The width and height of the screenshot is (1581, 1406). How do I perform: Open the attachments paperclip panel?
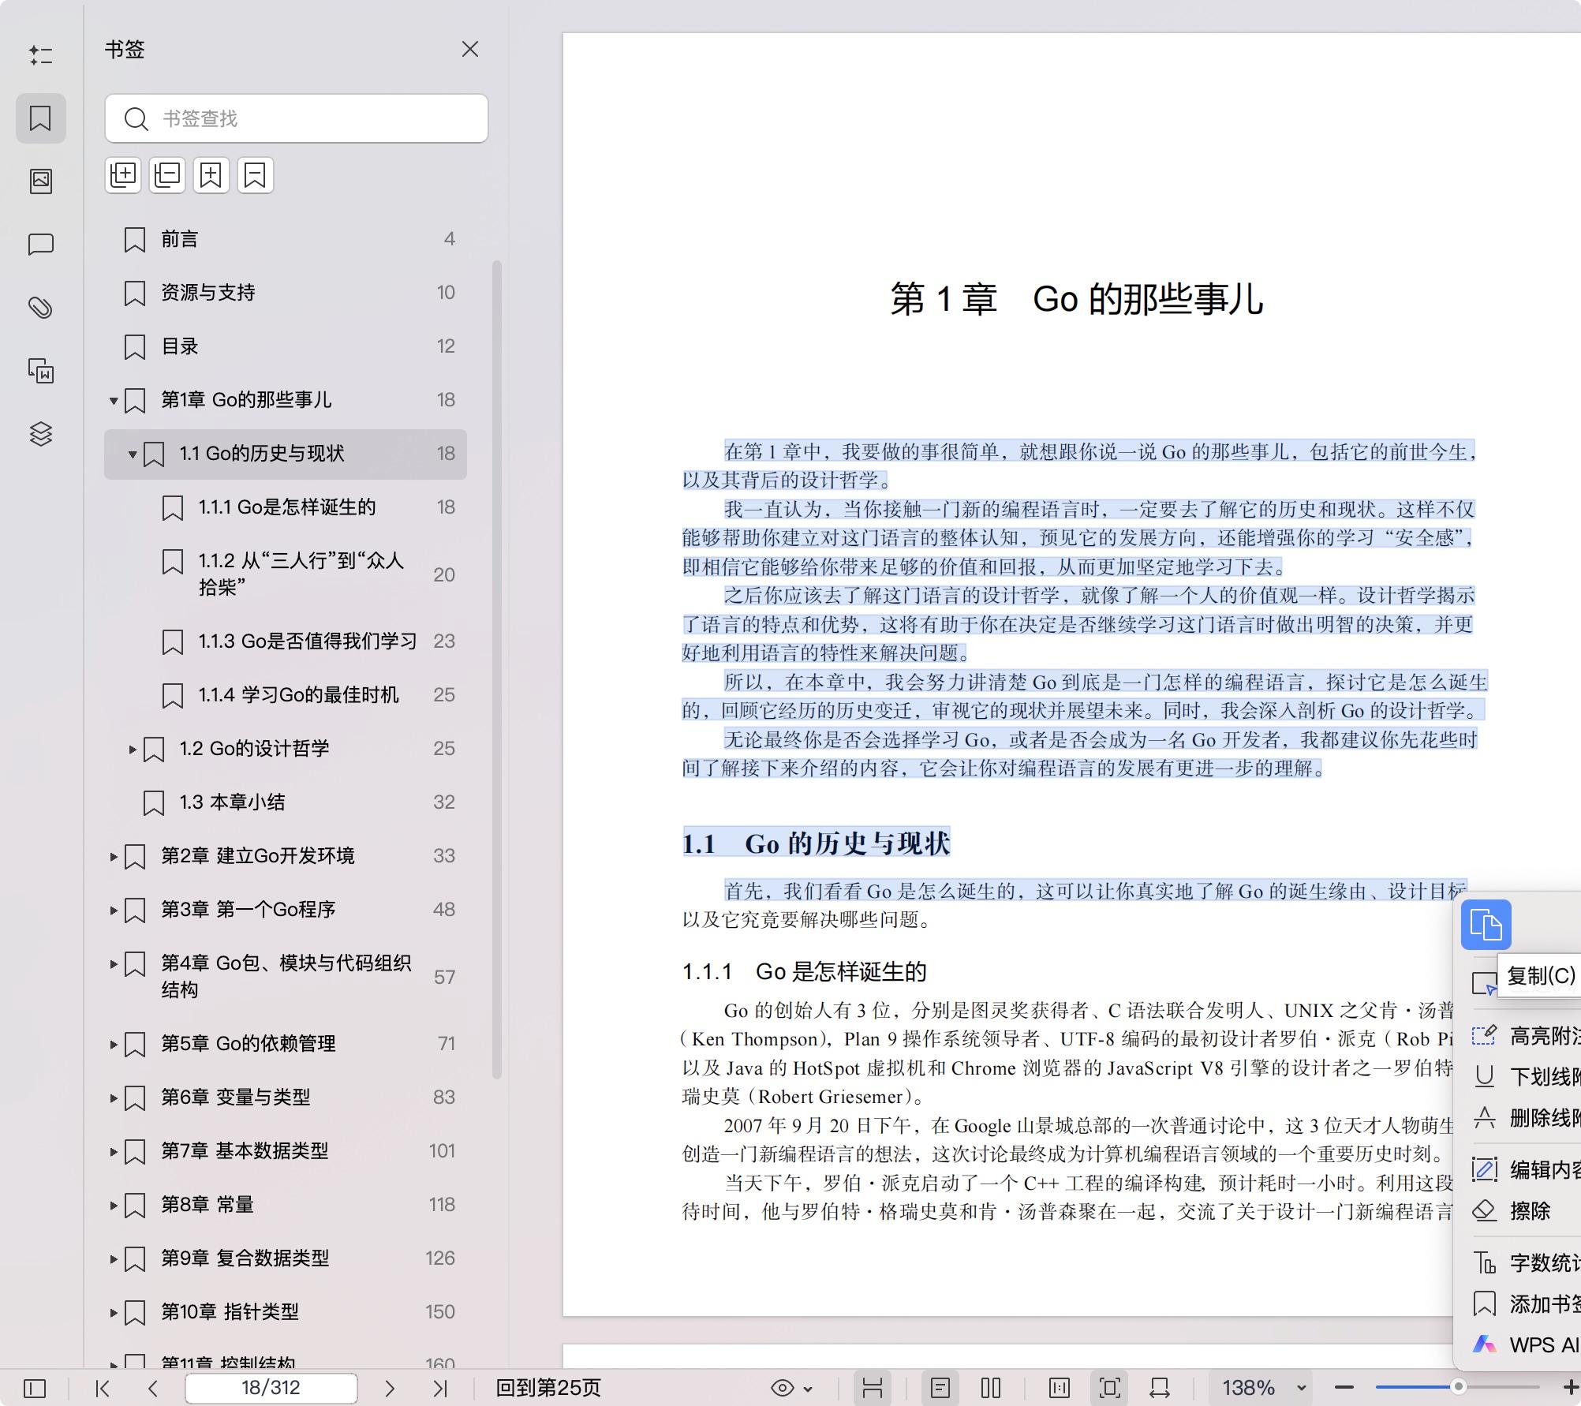(41, 307)
